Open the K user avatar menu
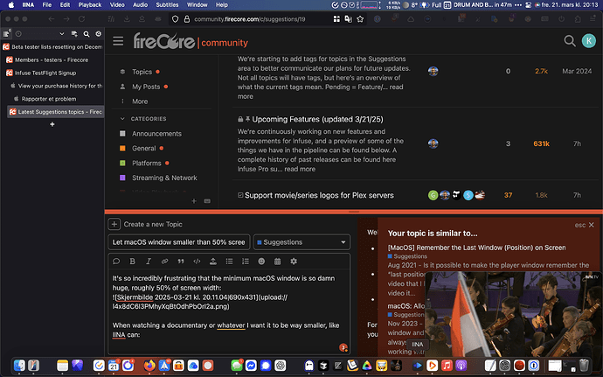 pyautogui.click(x=589, y=41)
